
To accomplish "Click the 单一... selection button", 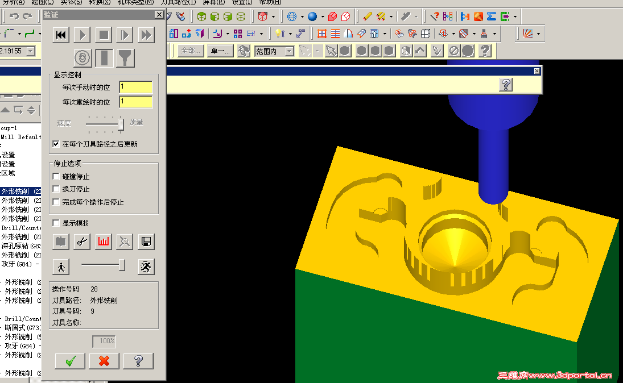I will 220,51.
